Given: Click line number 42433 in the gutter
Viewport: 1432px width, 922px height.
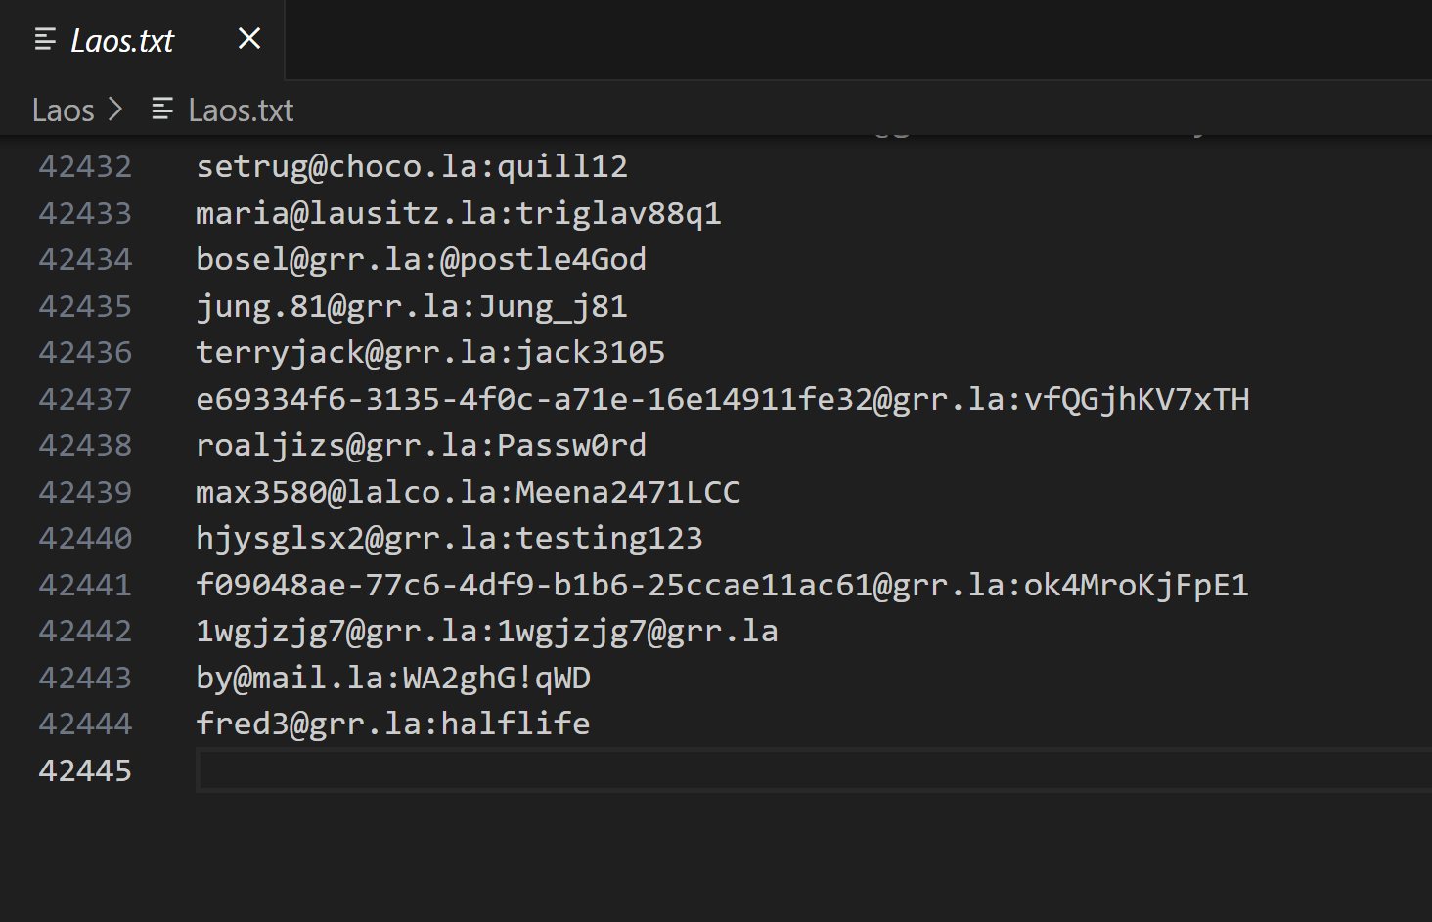Looking at the screenshot, I should (85, 213).
